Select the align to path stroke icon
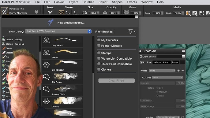The image size is (210, 118). point(75,13)
